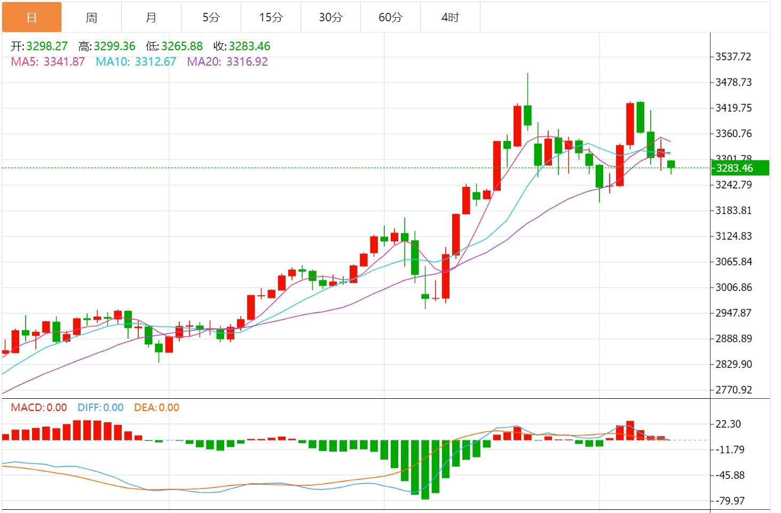Image resolution: width=781 pixels, height=513 pixels.
Task: Click the -79.97 MACD axis label
Action: pos(730,501)
